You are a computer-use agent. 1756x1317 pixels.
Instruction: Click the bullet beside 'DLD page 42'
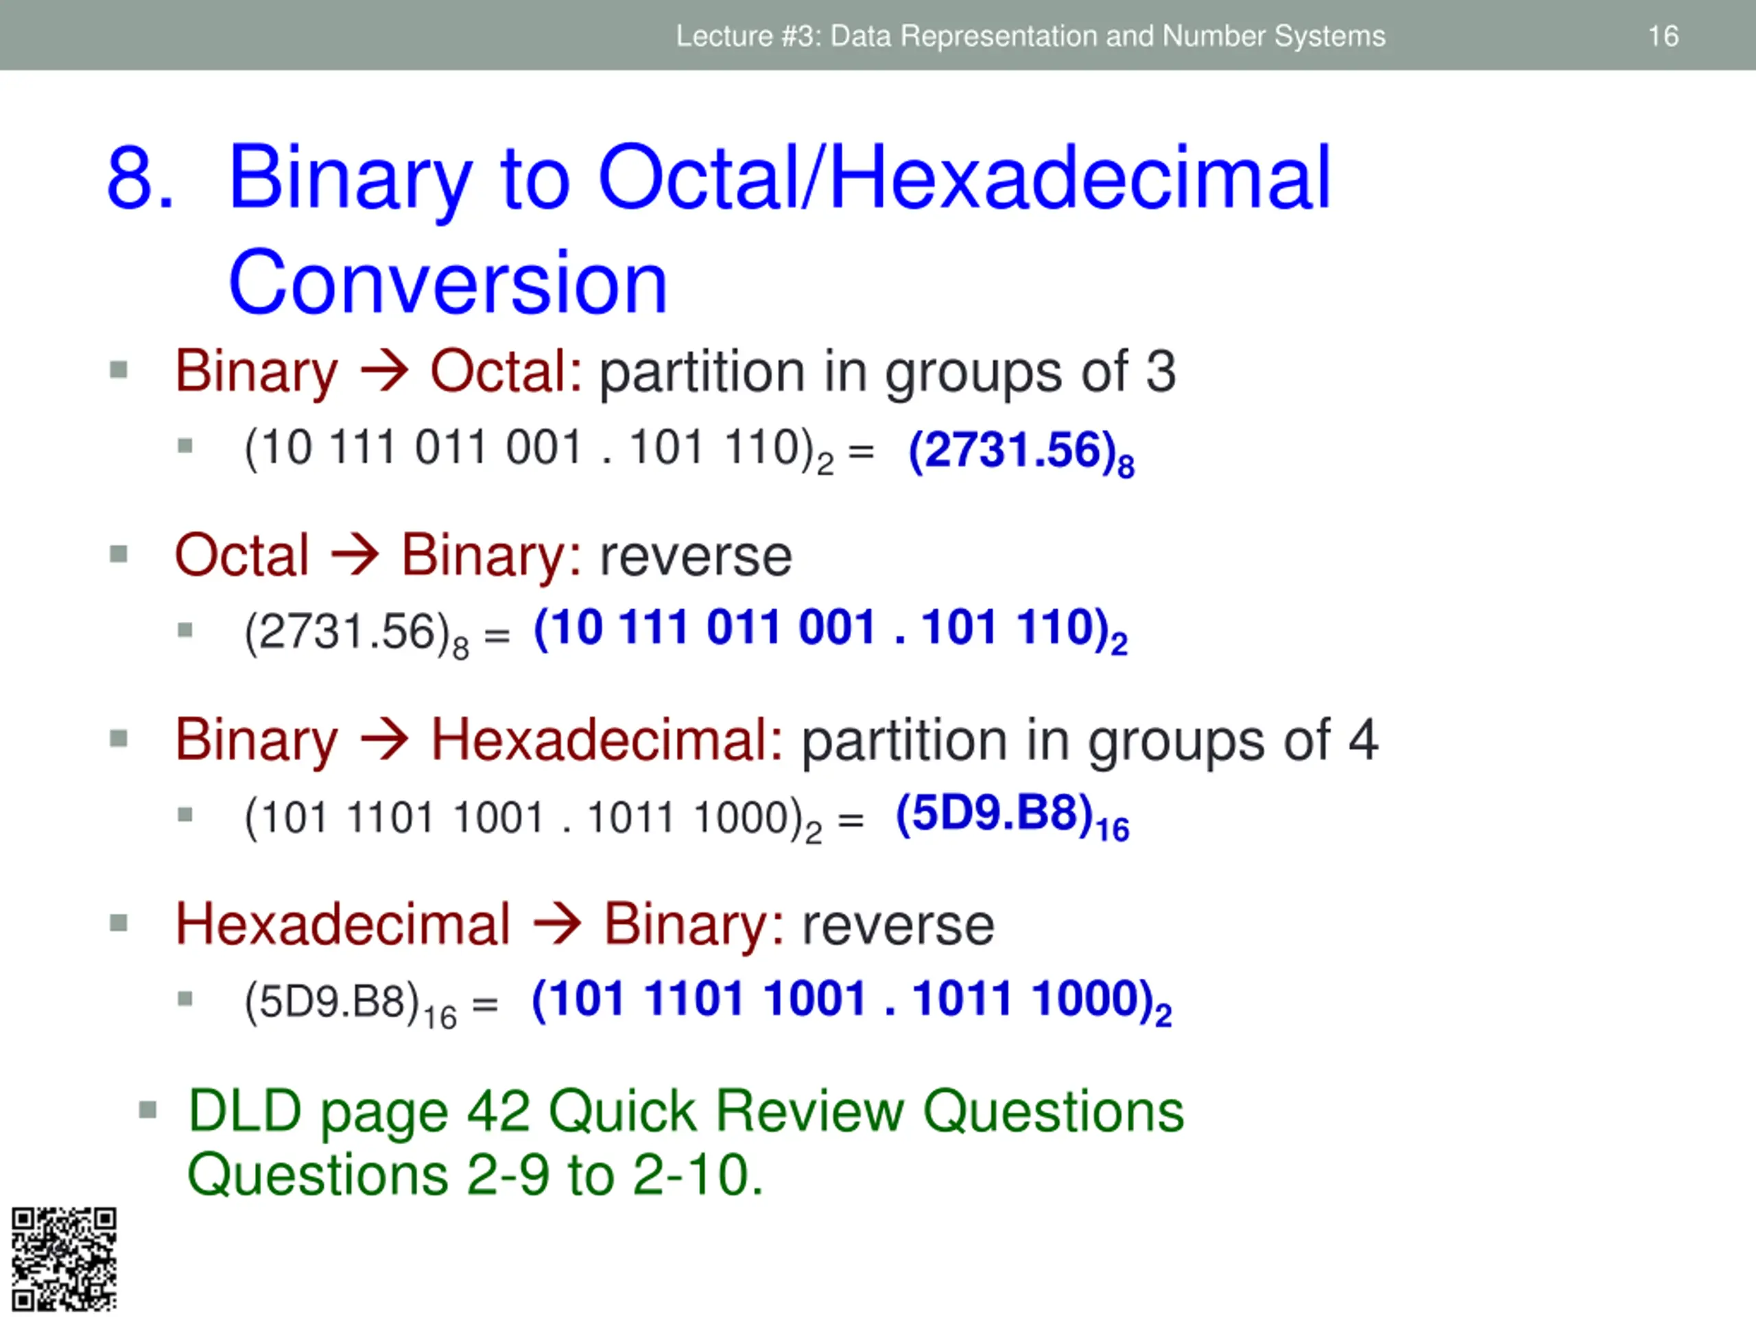coord(147,1109)
